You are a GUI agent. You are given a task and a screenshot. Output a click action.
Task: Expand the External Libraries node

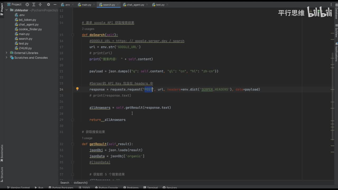pos(7,53)
